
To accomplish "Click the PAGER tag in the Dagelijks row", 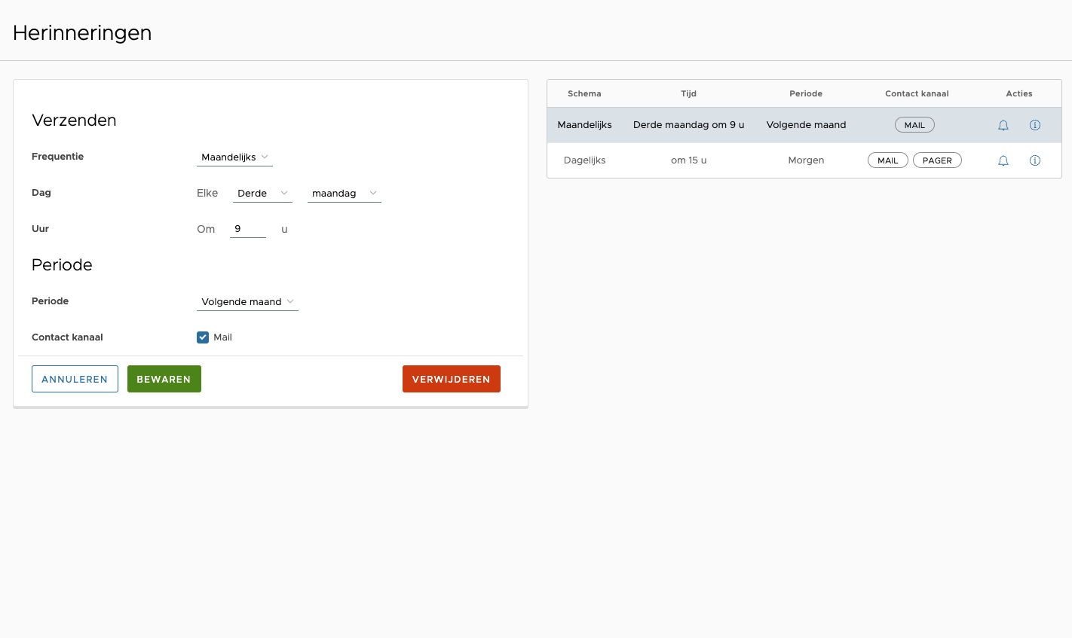I will pyautogui.click(x=936, y=160).
